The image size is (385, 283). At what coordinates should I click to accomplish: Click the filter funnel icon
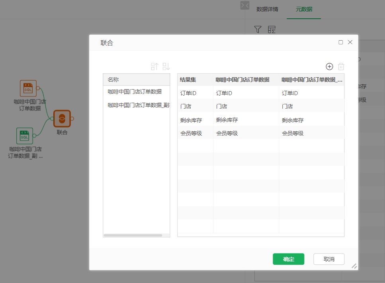click(258, 29)
